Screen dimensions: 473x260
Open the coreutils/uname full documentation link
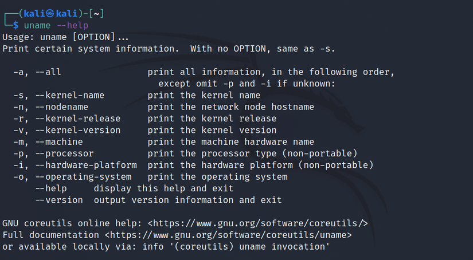coord(230,235)
